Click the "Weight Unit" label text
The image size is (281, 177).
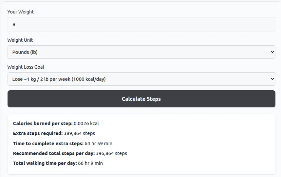tap(20, 40)
